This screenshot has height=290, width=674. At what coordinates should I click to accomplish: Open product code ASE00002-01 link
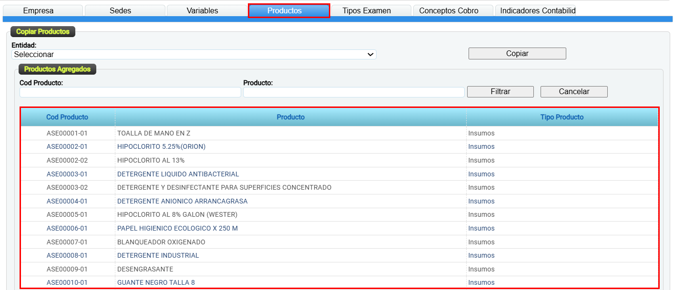pyautogui.click(x=67, y=146)
